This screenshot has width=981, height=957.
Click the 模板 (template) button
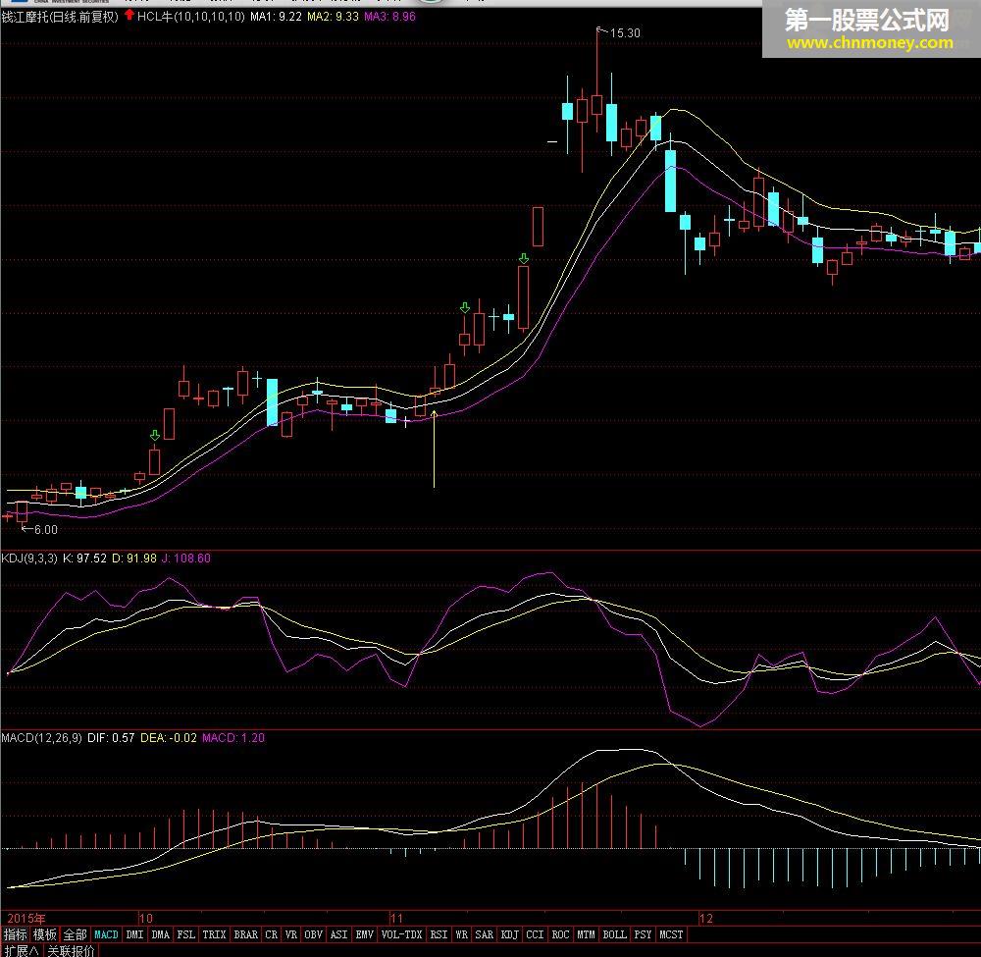tap(45, 934)
